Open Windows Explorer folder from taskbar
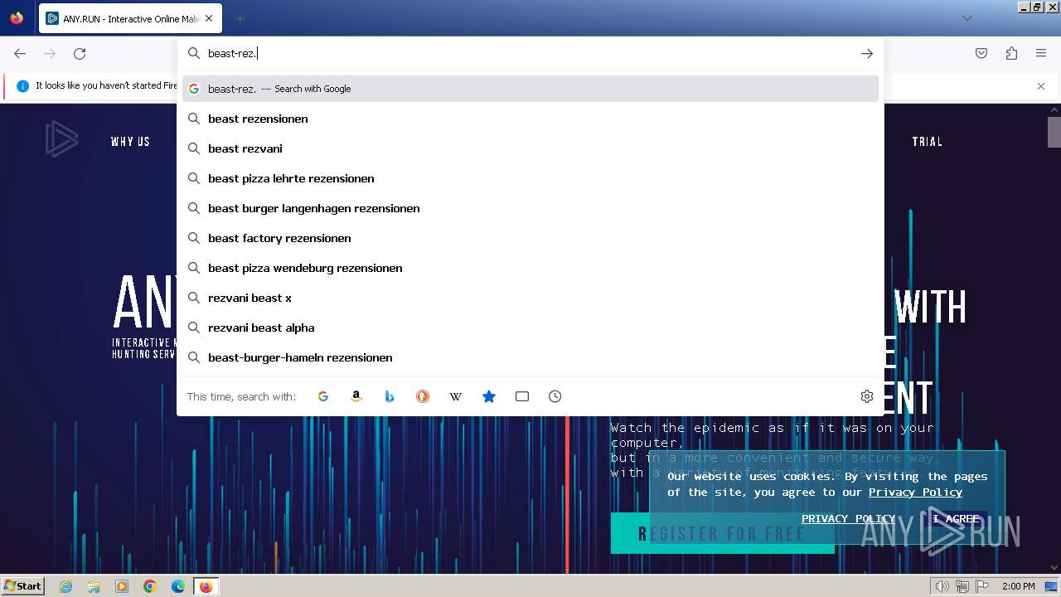Image resolution: width=1061 pixels, height=597 pixels. pyautogui.click(x=94, y=586)
